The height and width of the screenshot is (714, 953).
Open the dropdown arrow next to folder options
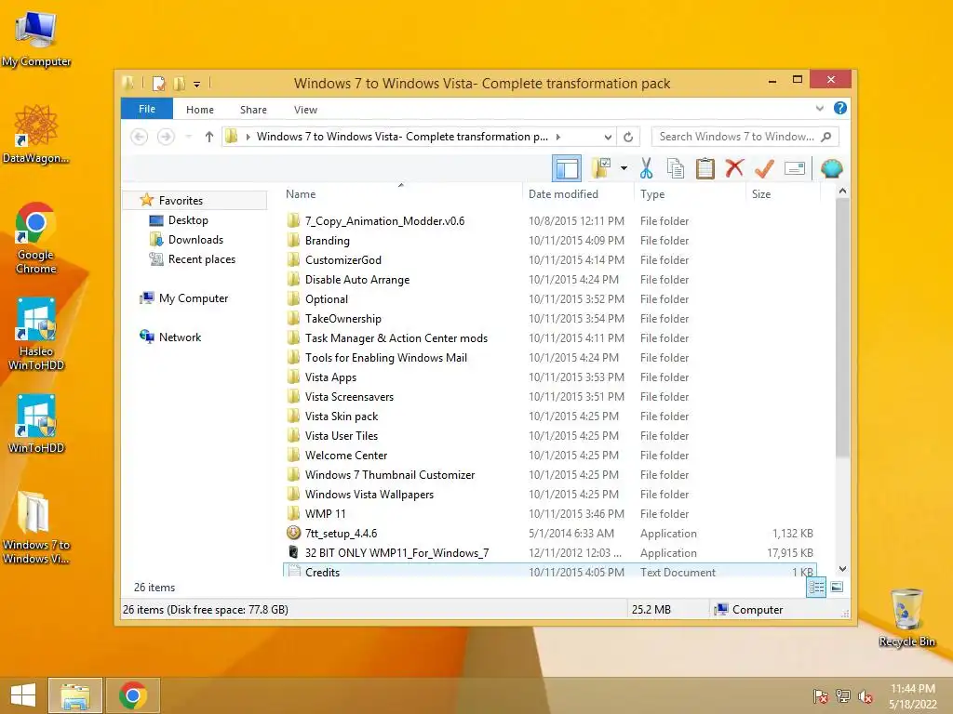tap(624, 168)
